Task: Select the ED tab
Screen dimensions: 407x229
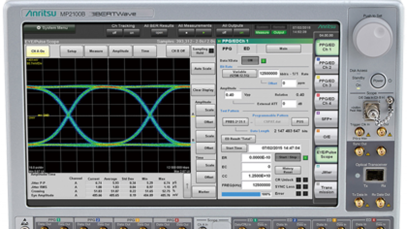Action: (247, 49)
